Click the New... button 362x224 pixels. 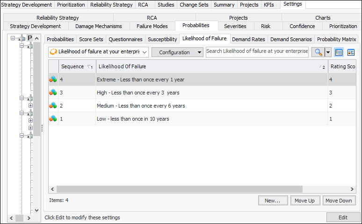[x=273, y=201]
